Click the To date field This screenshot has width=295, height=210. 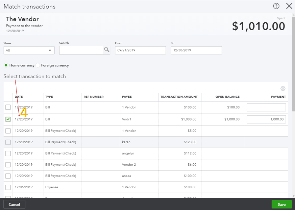(196, 50)
